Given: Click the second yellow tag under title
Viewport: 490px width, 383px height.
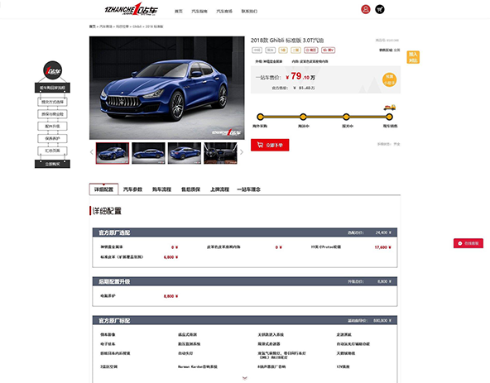Looking at the screenshot, I should tap(295, 50).
